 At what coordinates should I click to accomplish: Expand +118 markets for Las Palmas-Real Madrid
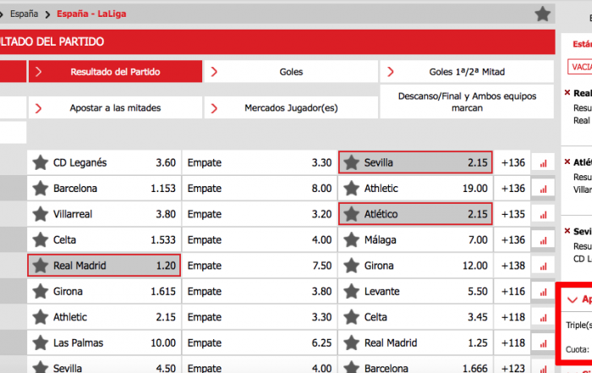tap(513, 343)
